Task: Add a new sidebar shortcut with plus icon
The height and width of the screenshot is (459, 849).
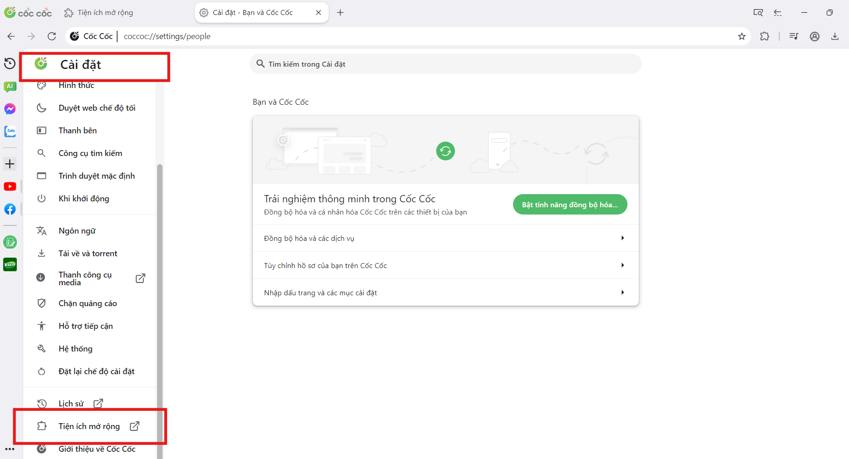Action: coord(10,164)
